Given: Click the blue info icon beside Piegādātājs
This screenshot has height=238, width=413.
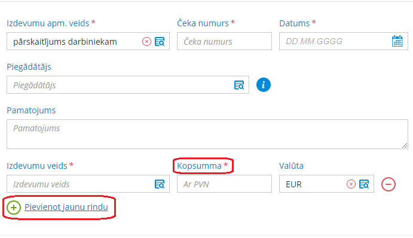Looking at the screenshot, I should coord(264,85).
